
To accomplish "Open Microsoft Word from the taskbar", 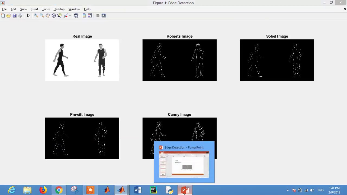I will point(138,190).
